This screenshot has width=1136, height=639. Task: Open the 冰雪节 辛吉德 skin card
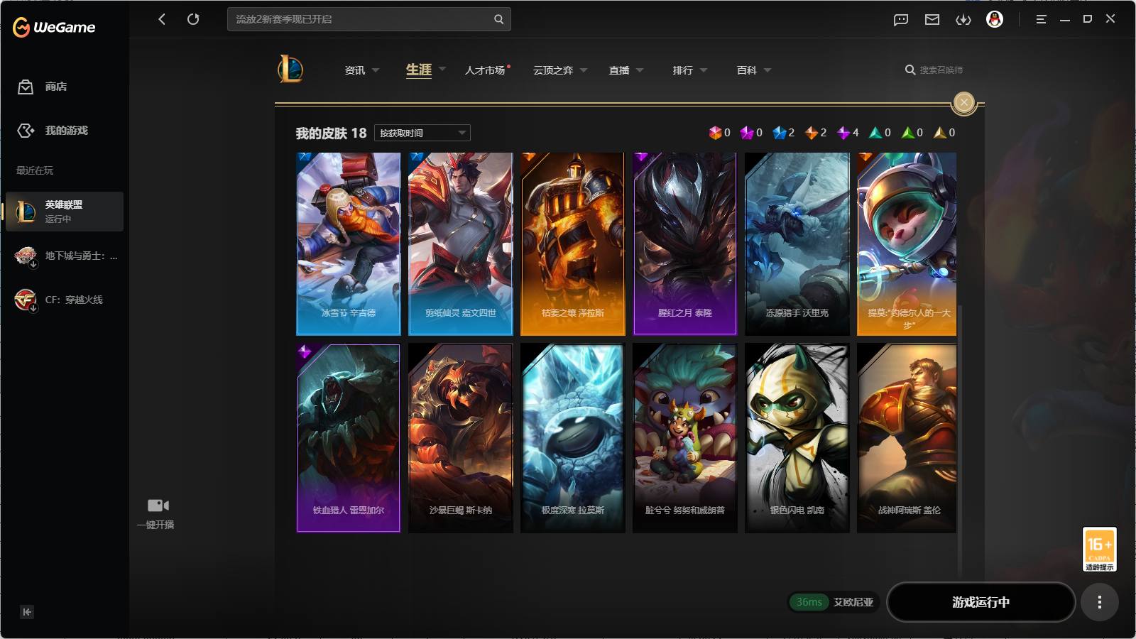click(x=349, y=244)
